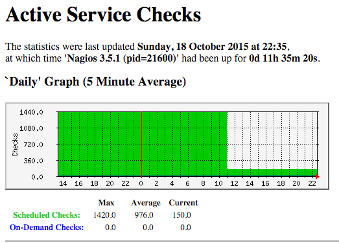339x243 pixels.
Task: Click the low green bar after hour 12
Action: coord(272,172)
